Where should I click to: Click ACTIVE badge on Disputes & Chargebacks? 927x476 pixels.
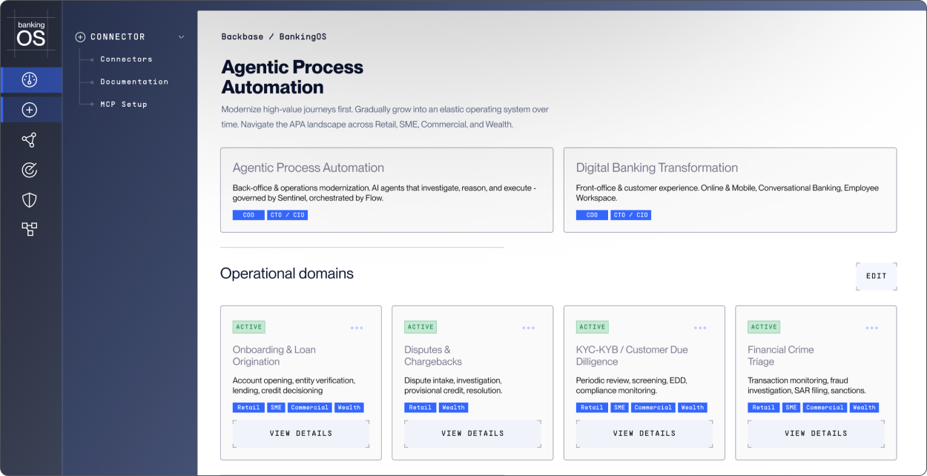tap(420, 327)
